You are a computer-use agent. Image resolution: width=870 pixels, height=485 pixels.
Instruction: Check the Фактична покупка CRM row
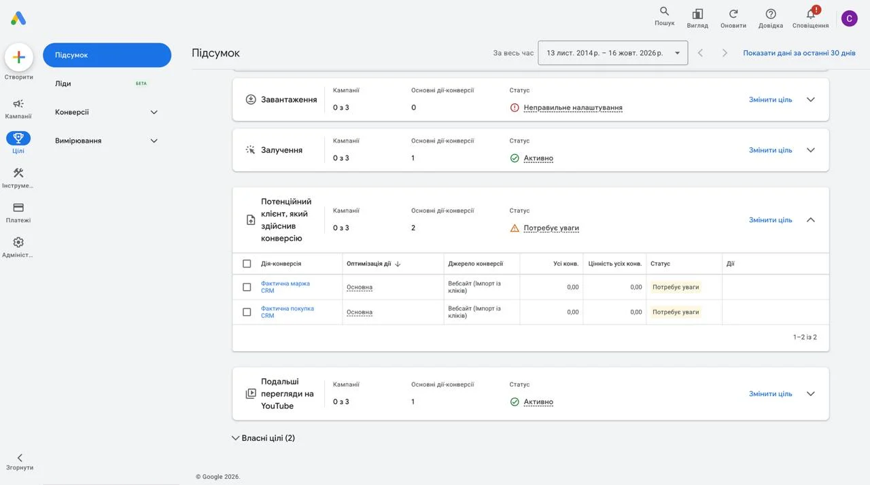pos(247,312)
